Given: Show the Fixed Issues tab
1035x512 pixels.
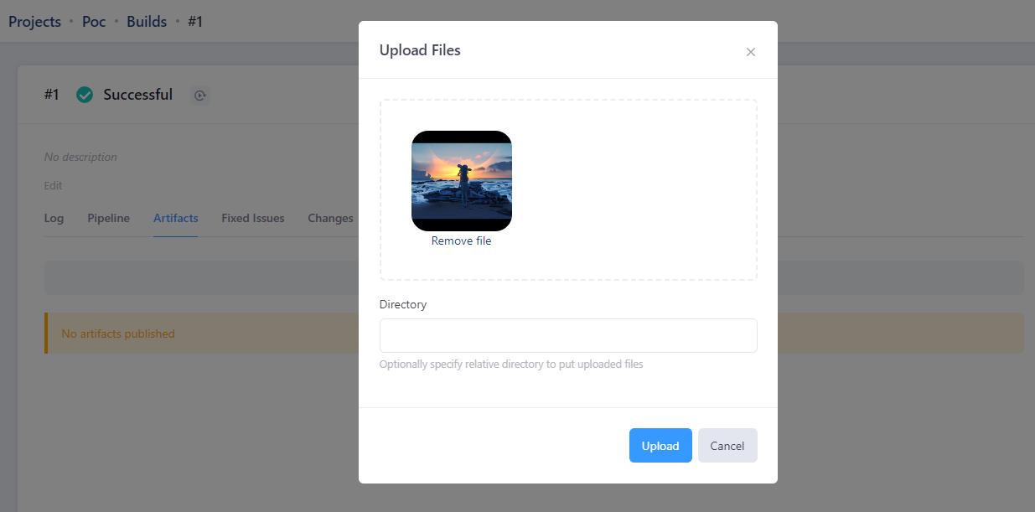Looking at the screenshot, I should tap(252, 219).
